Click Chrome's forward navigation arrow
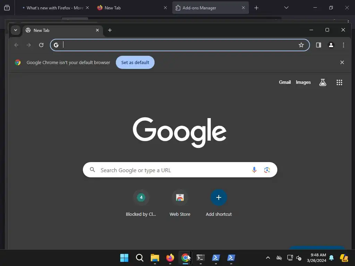This screenshot has height=266, width=355. coord(29,45)
